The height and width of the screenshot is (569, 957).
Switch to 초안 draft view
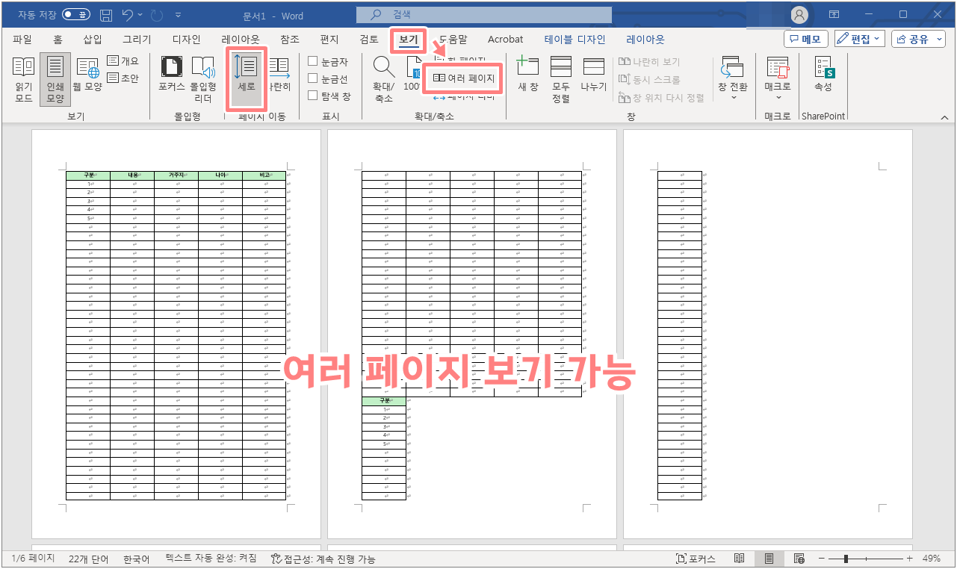coord(123,78)
